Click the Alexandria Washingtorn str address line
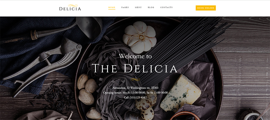Screen dimensions: 270x120 [135, 88]
